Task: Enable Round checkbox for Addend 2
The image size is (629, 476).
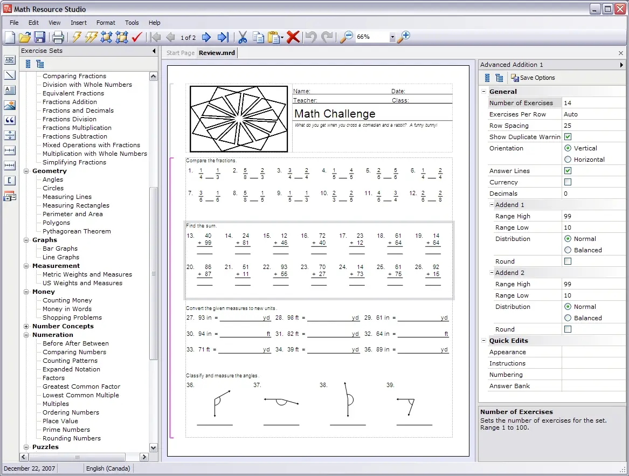Action: coord(568,329)
